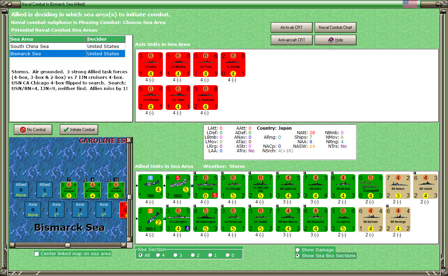Select the CA Pensacola cruiser counter
This screenshot has width=448, height=276.
point(233,219)
